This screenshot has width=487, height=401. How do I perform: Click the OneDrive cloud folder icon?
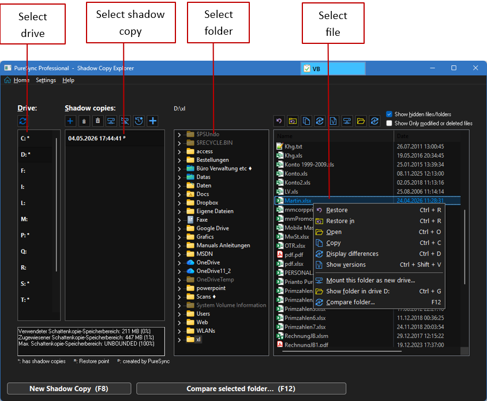[190, 262]
